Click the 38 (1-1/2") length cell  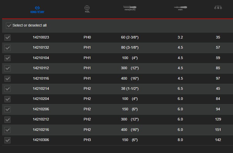[x=130, y=88]
